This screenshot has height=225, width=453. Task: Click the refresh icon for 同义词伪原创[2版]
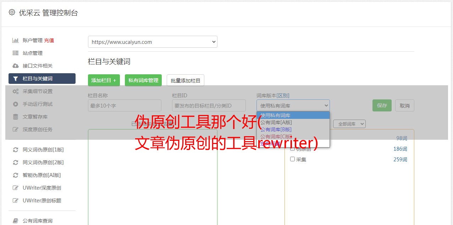click(16, 162)
